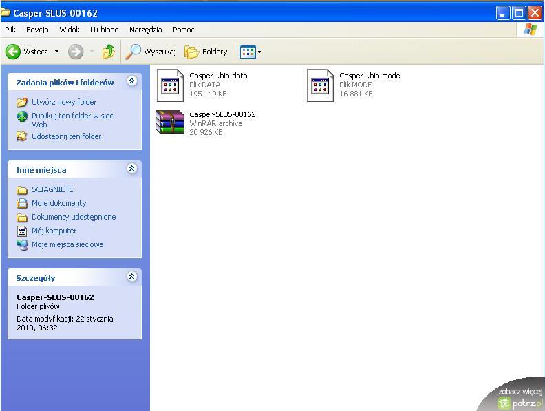Click Udostępnij ten folder link
The width and height of the screenshot is (545, 411).
click(x=66, y=136)
